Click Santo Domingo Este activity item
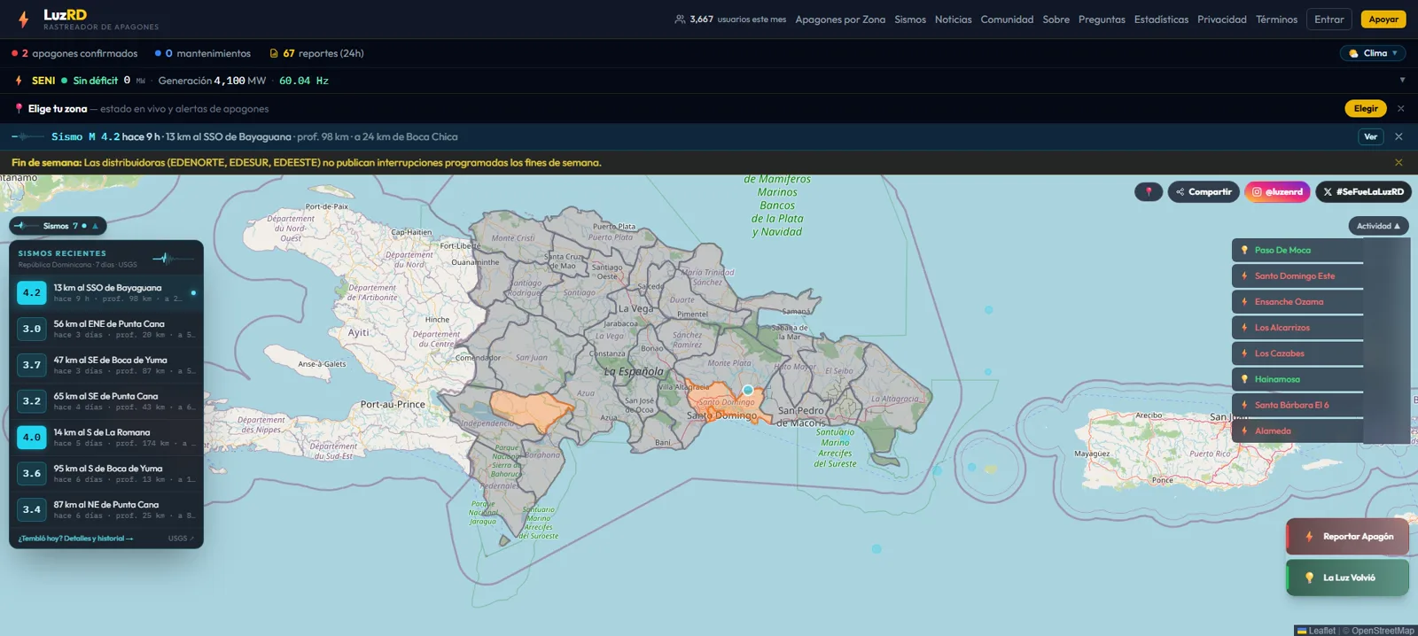This screenshot has height=636, width=1418. pos(1297,276)
